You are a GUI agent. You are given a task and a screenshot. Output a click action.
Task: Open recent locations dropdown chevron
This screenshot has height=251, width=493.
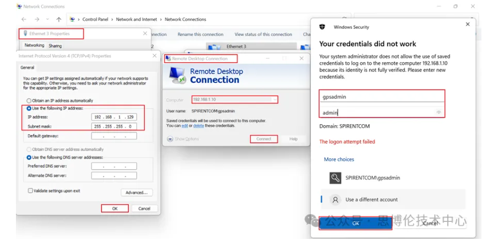point(48,19)
